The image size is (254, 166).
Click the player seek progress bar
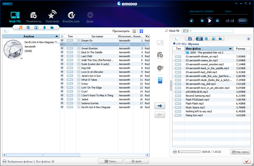click(219, 15)
